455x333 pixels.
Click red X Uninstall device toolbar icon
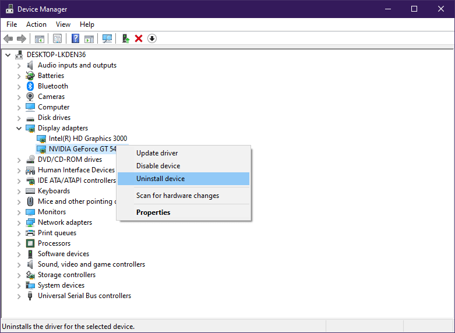click(139, 38)
